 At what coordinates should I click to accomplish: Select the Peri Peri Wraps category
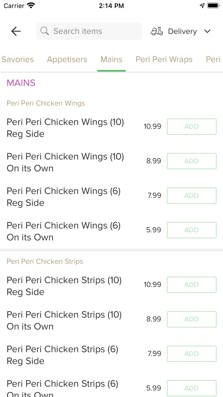164,59
